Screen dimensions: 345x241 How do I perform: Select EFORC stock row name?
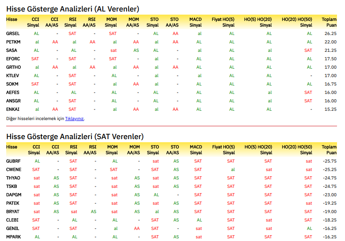pos(13,59)
